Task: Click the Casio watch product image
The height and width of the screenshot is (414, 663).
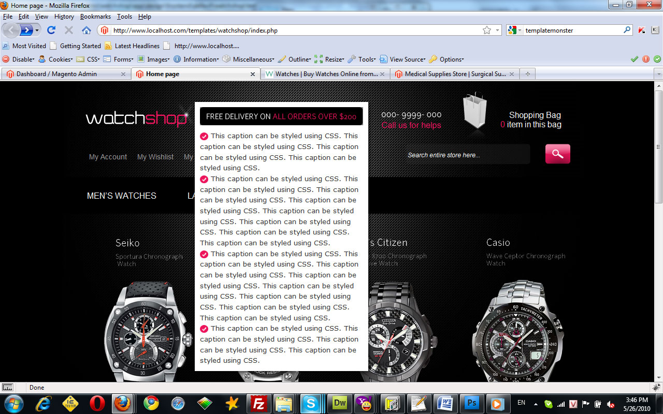Action: pyautogui.click(x=518, y=331)
